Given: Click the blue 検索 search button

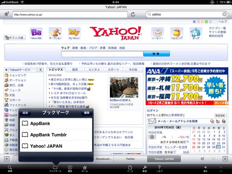Looking at the screenshot, I should (x=157, y=54).
